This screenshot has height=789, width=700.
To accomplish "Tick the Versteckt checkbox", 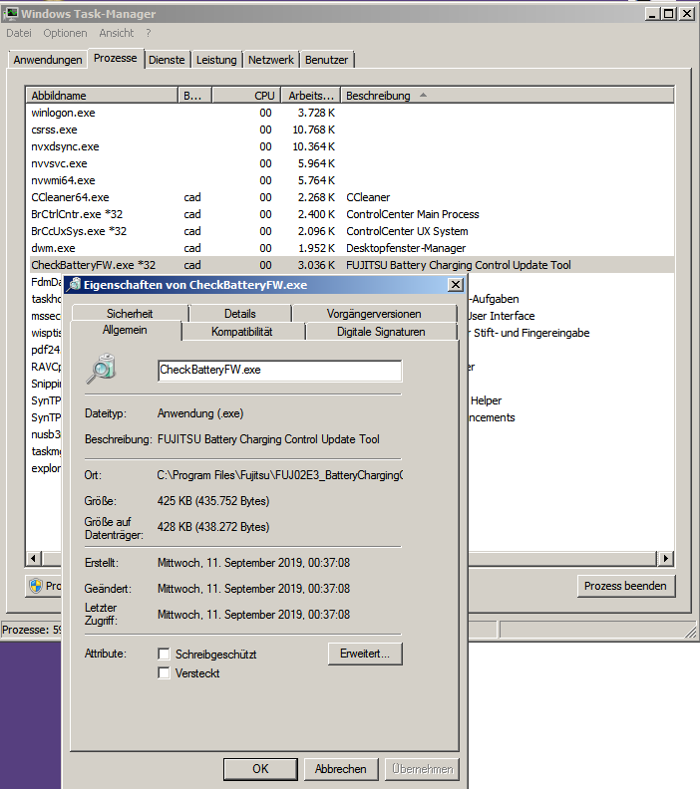I will (x=164, y=672).
